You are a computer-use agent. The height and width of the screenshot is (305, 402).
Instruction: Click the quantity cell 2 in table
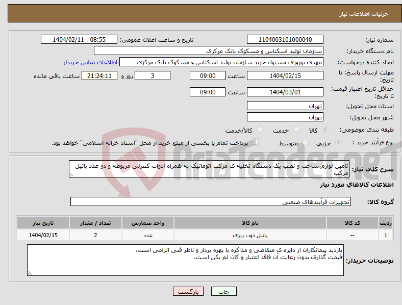[95, 235]
